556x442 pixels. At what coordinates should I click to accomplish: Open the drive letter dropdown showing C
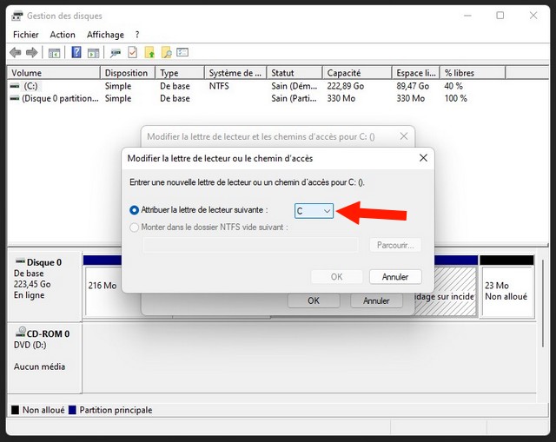click(314, 211)
